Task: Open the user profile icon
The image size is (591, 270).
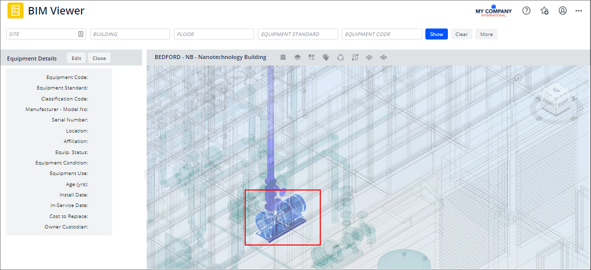Action: (562, 10)
